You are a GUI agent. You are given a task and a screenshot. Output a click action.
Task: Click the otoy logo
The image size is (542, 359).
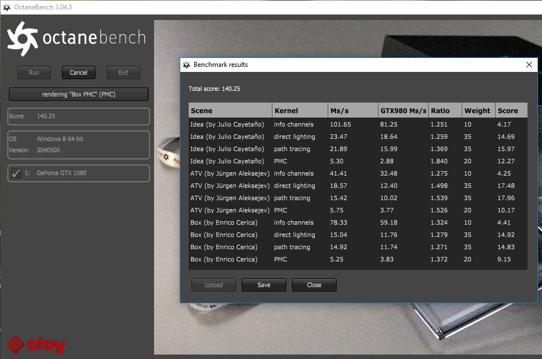pos(36,345)
